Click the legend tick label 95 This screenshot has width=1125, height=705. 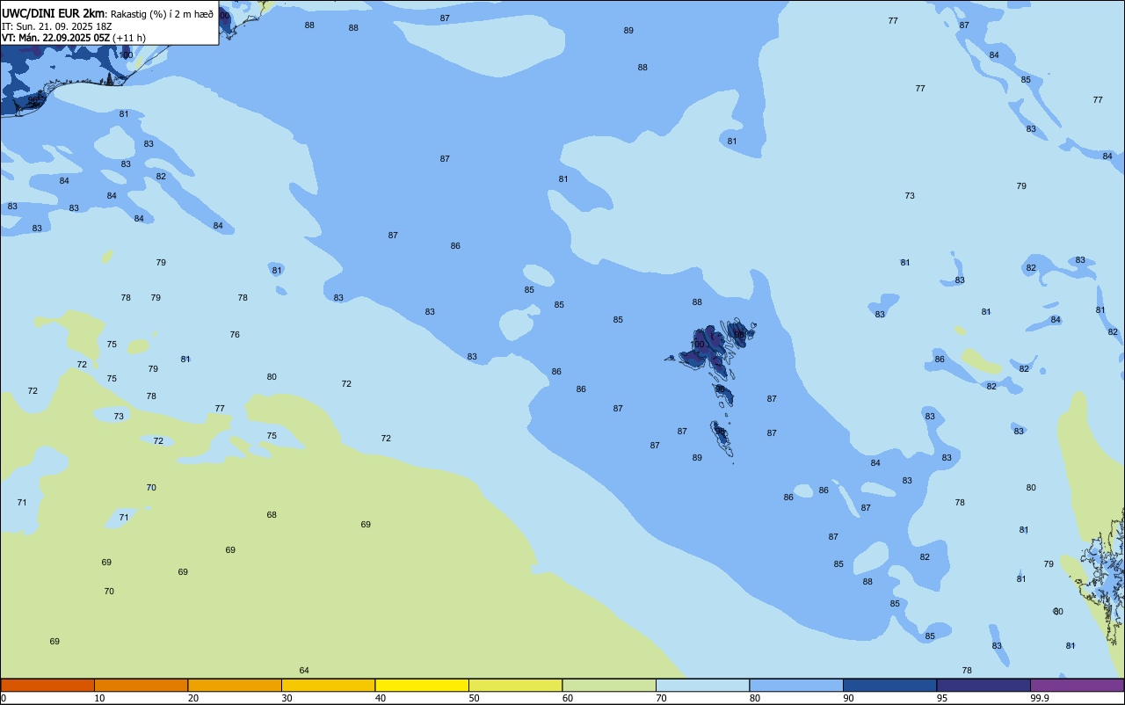[943, 698]
